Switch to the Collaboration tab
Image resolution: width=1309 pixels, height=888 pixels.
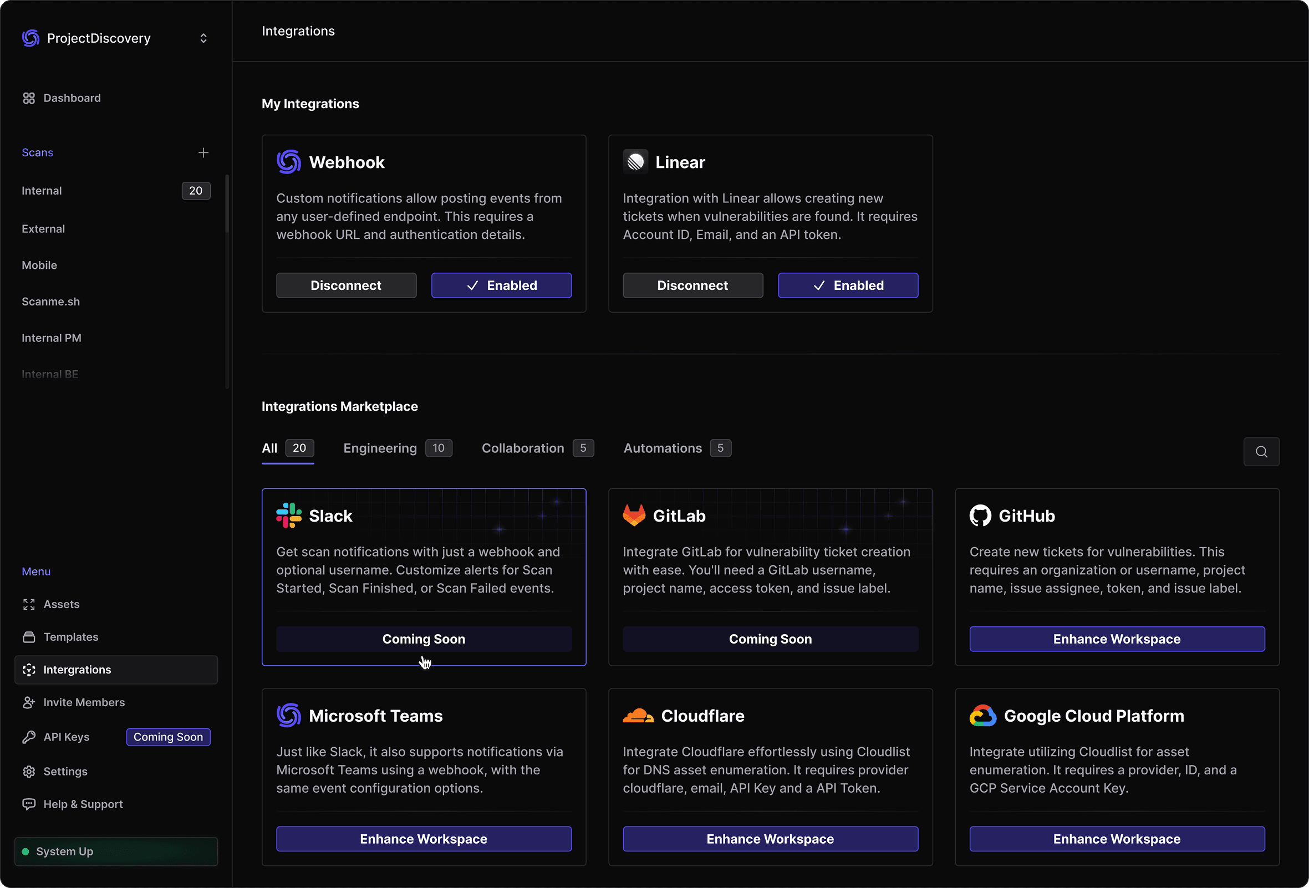[538, 448]
